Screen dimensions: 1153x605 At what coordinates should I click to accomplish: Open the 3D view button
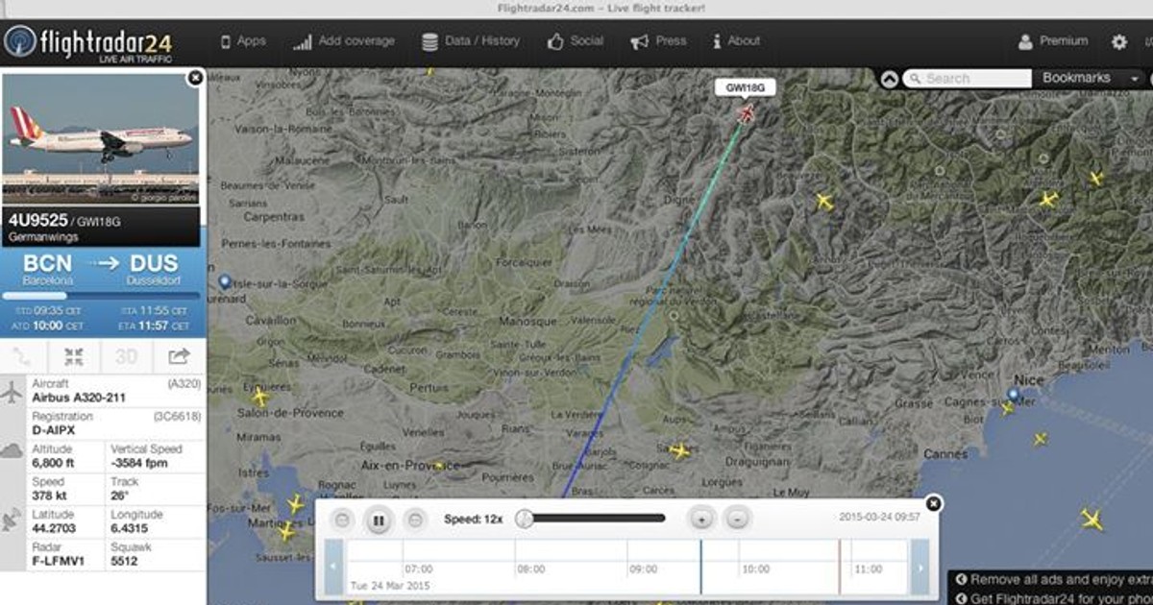[126, 357]
